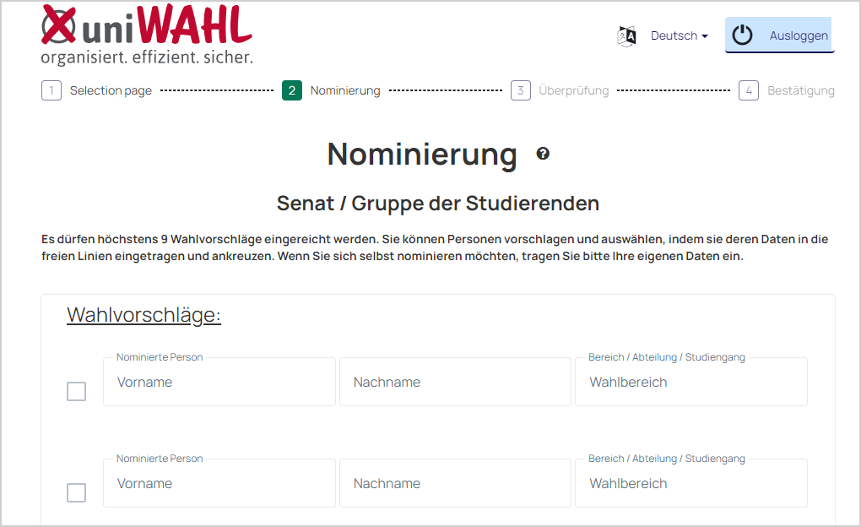The width and height of the screenshot is (861, 527).
Task: Click the first Vorname input field
Action: (219, 382)
